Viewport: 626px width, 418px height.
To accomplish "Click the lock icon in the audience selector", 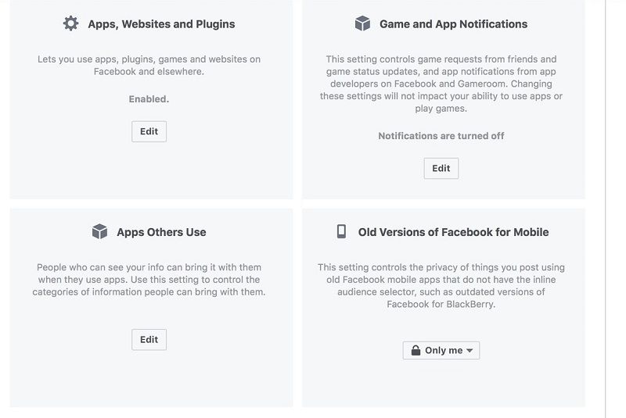I will pos(415,351).
